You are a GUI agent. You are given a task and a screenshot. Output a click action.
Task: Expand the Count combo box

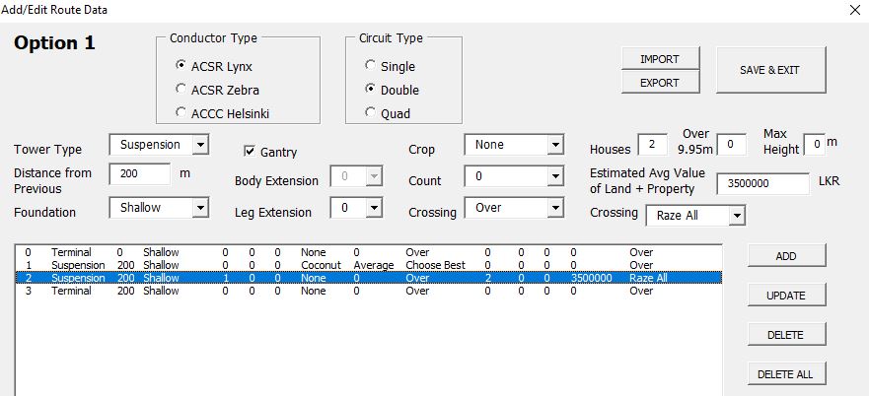554,176
